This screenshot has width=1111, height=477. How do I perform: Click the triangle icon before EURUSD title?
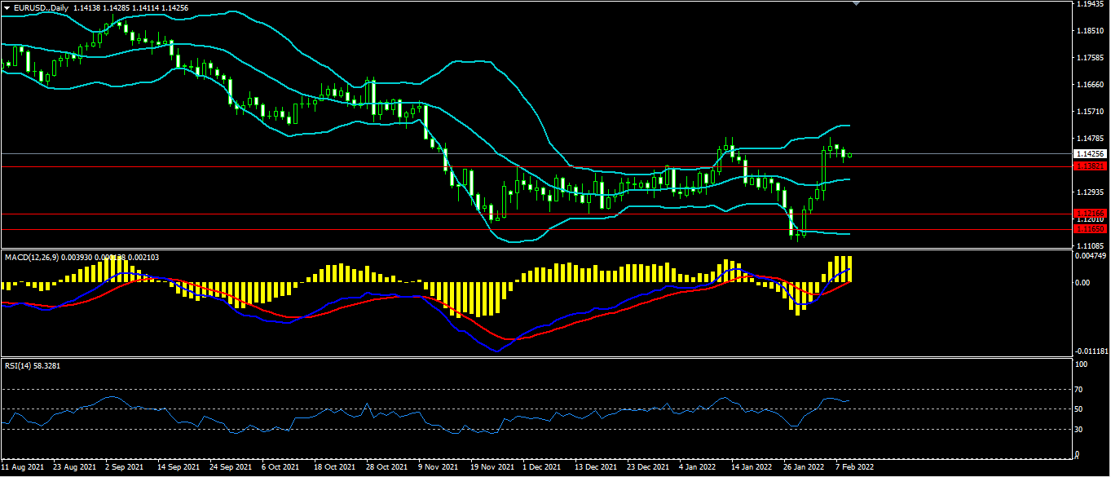coord(7,7)
